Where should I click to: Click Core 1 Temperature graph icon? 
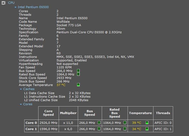pos(147,129)
